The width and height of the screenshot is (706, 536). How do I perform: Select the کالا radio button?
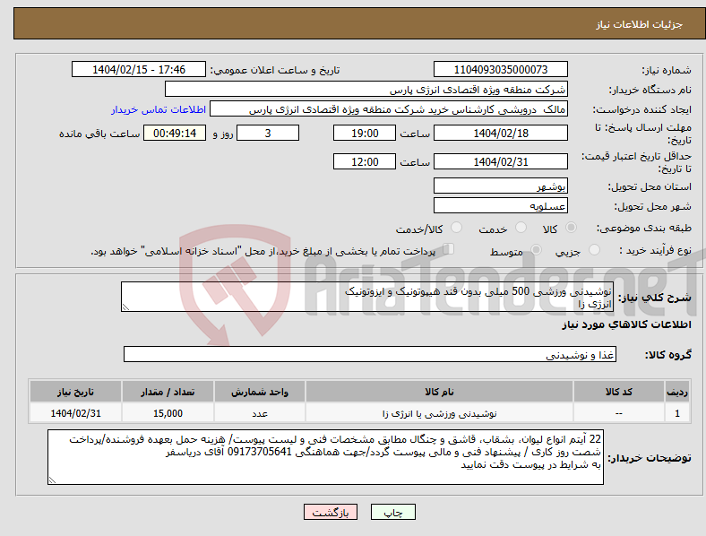(x=571, y=228)
